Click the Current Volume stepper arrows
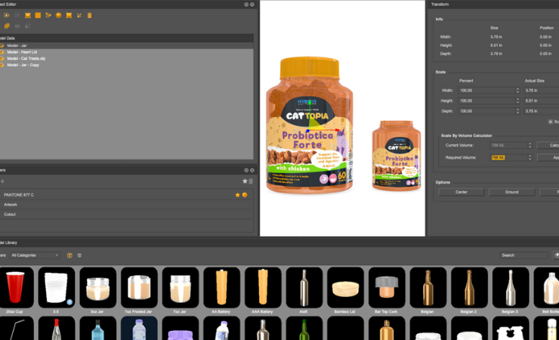This screenshot has width=559, height=340. coord(530,145)
